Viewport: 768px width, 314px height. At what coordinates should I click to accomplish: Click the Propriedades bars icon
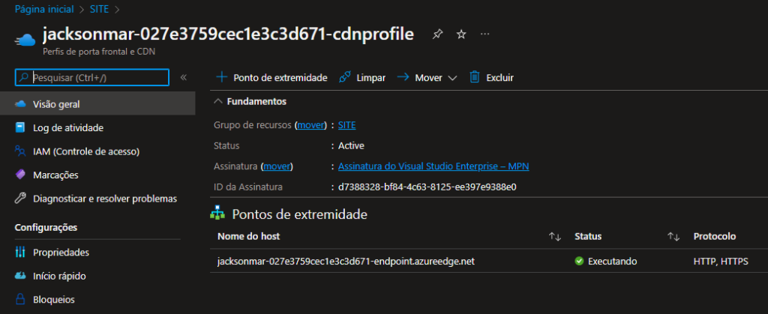(20, 253)
